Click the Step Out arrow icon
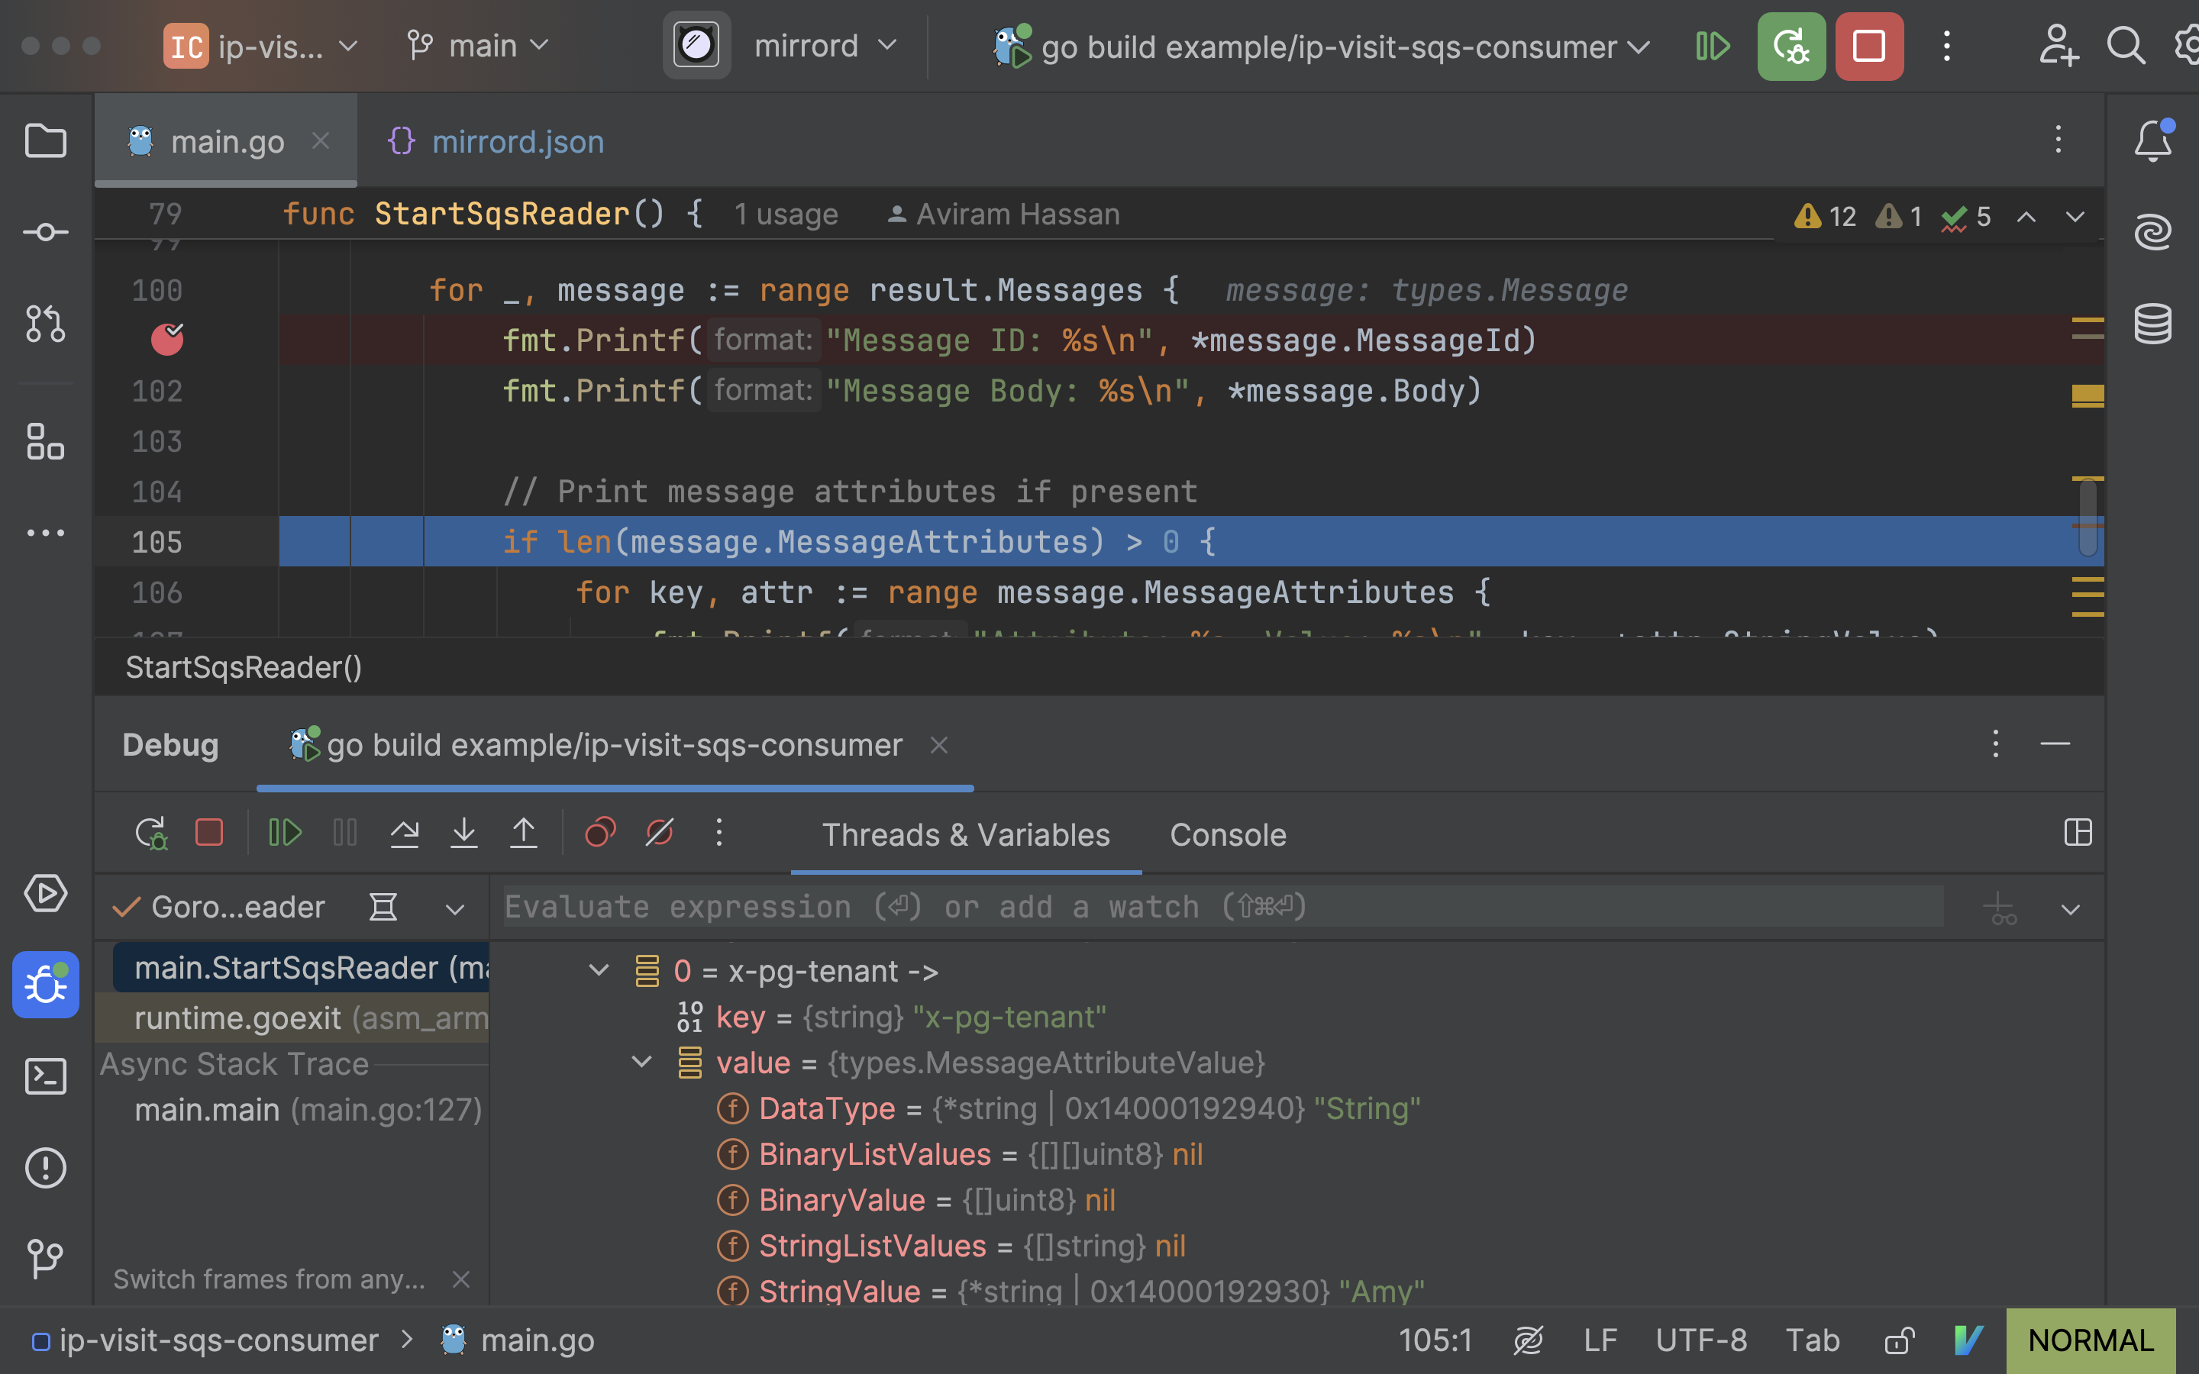 (523, 832)
